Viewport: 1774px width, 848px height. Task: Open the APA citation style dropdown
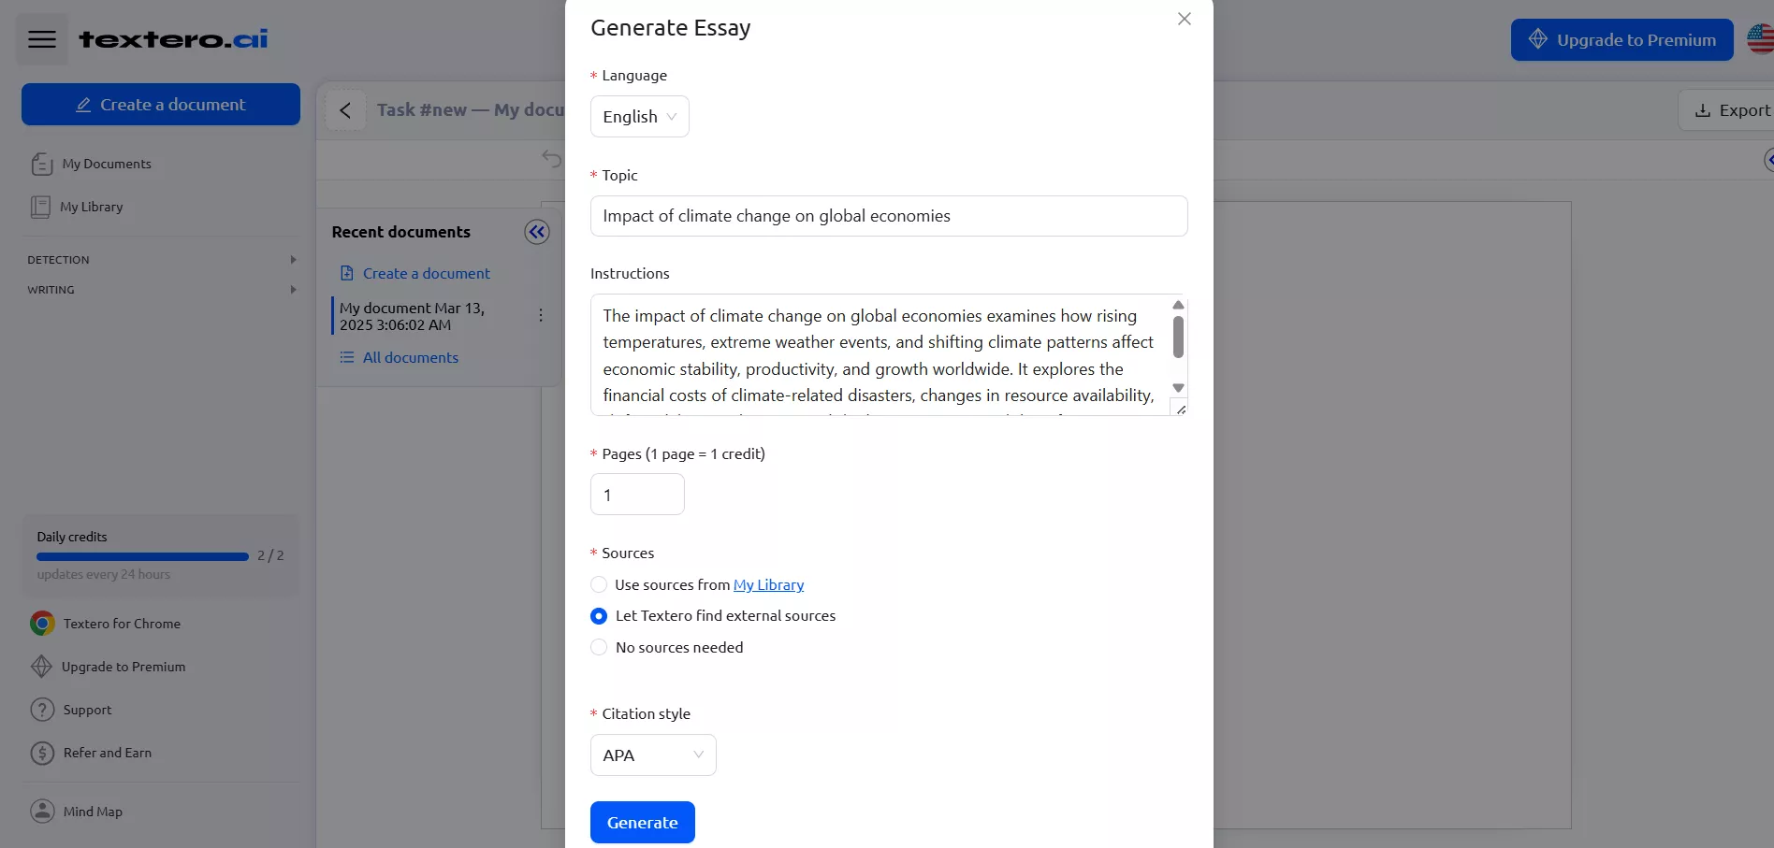coord(652,755)
